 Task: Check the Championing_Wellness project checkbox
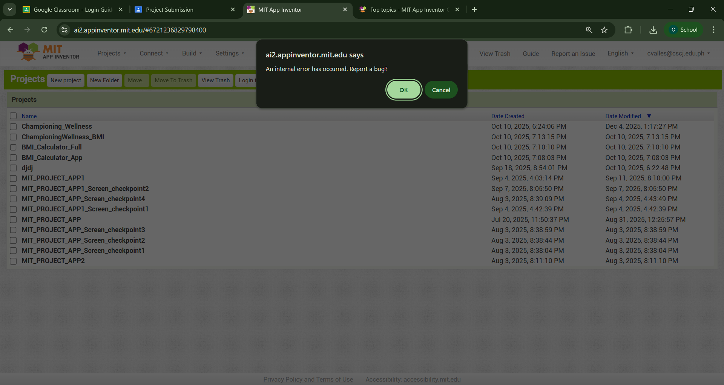pos(13,126)
